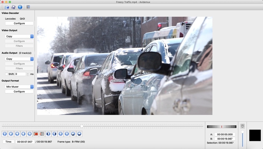
Task: Click the vertical volume slider
Action: pyautogui.click(x=242, y=139)
